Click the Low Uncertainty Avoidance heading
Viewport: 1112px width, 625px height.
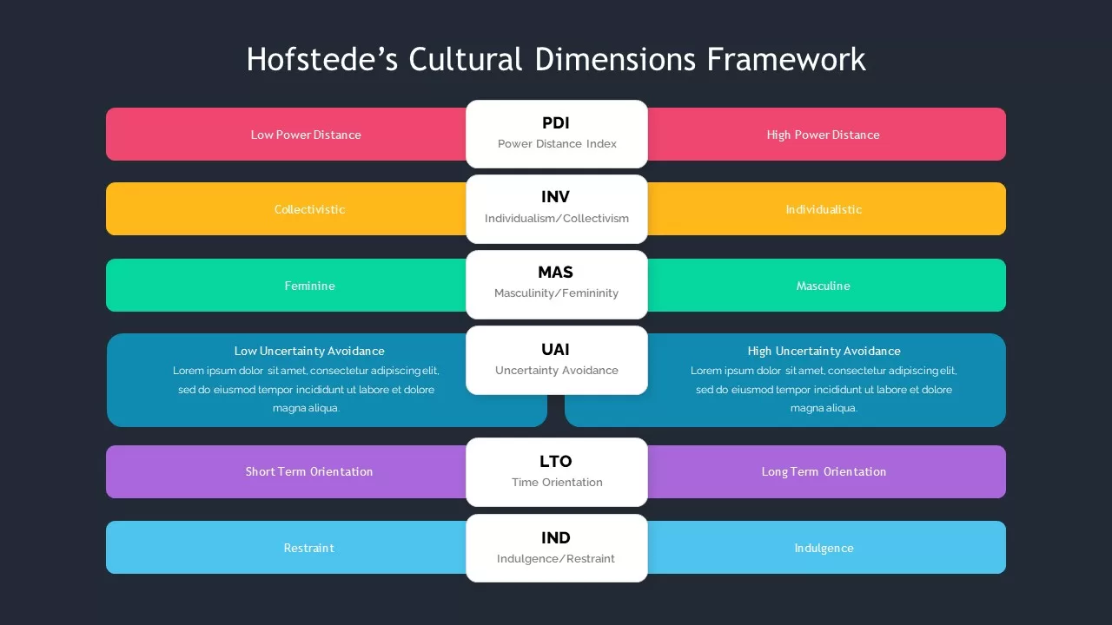309,352
